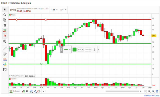160x97 pixels.
Task: Click the scroll left arrow
Action: tap(43, 91)
